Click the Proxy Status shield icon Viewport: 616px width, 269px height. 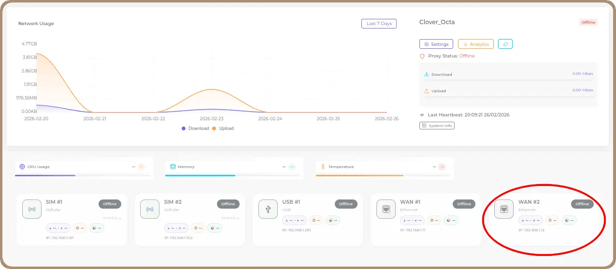pyautogui.click(x=422, y=56)
